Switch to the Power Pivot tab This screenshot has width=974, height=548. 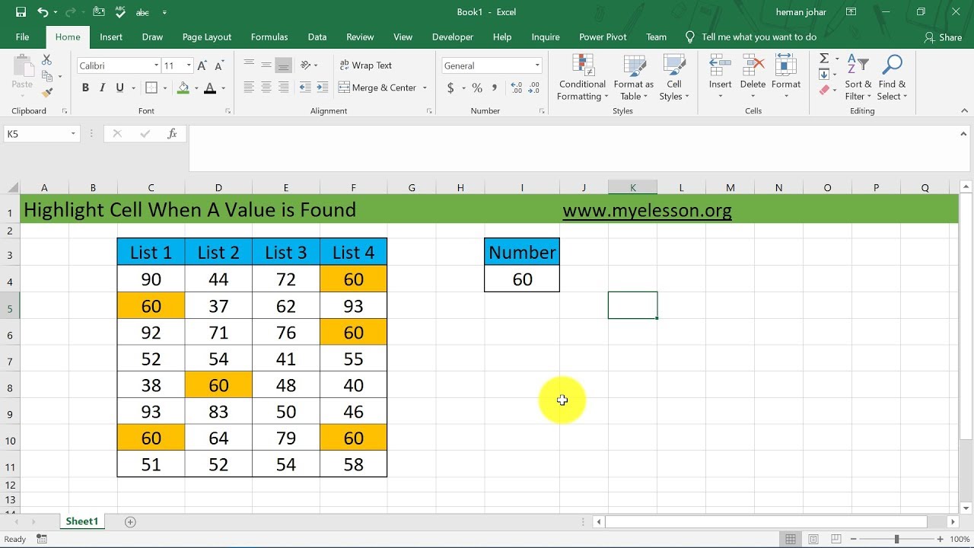[602, 37]
